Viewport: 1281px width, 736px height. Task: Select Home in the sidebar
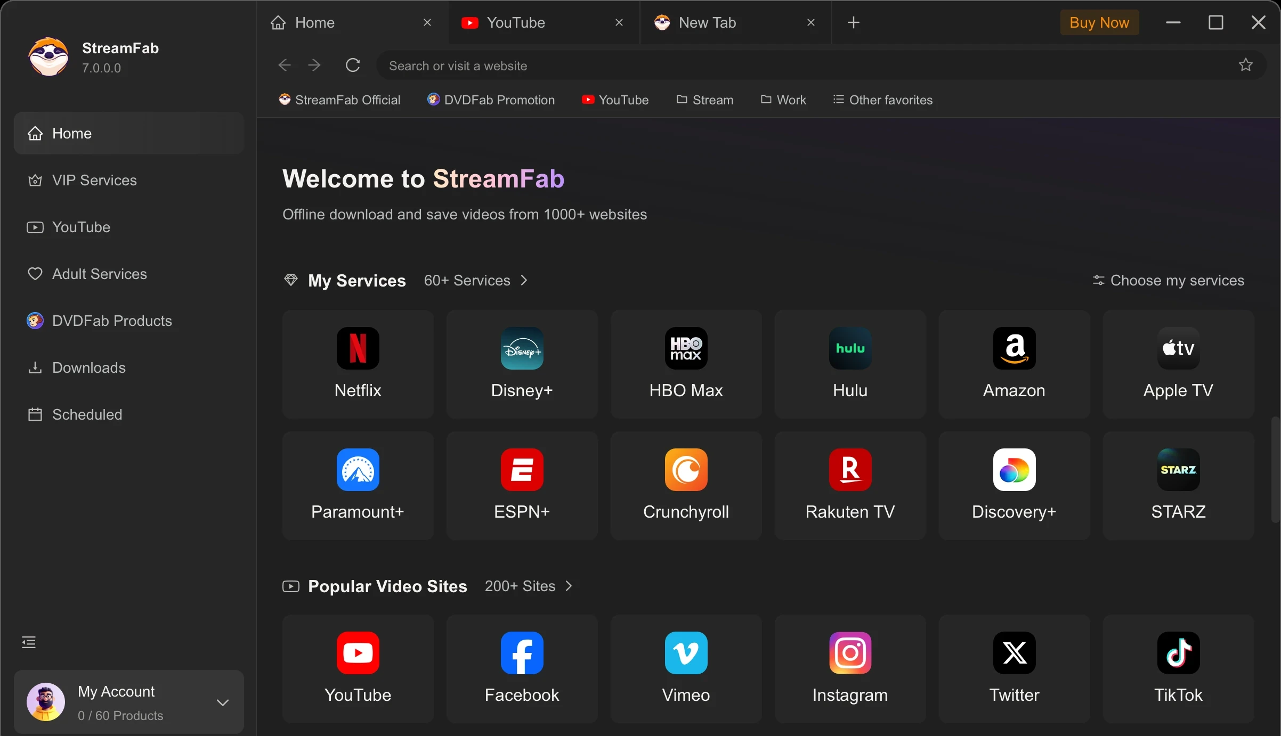(129, 133)
